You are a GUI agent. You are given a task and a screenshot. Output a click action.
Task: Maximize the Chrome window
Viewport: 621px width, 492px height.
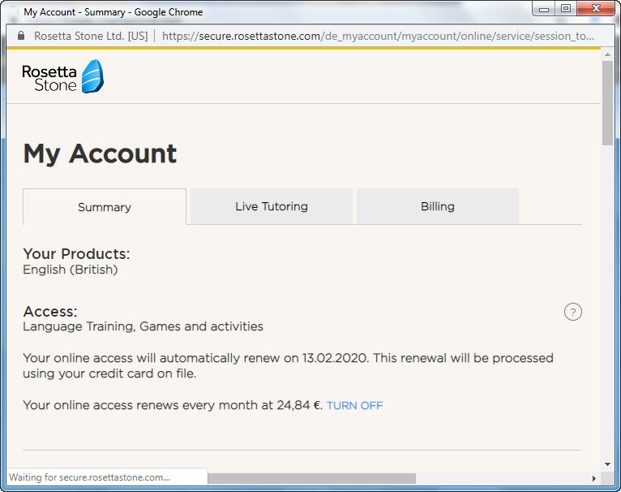coord(566,9)
